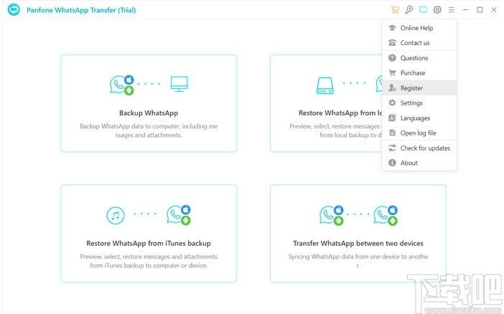Click 'from iTunes backup to computer or device' text

149,265
